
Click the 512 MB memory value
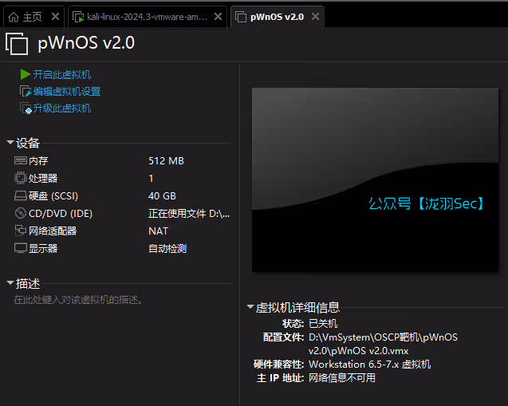(166, 160)
